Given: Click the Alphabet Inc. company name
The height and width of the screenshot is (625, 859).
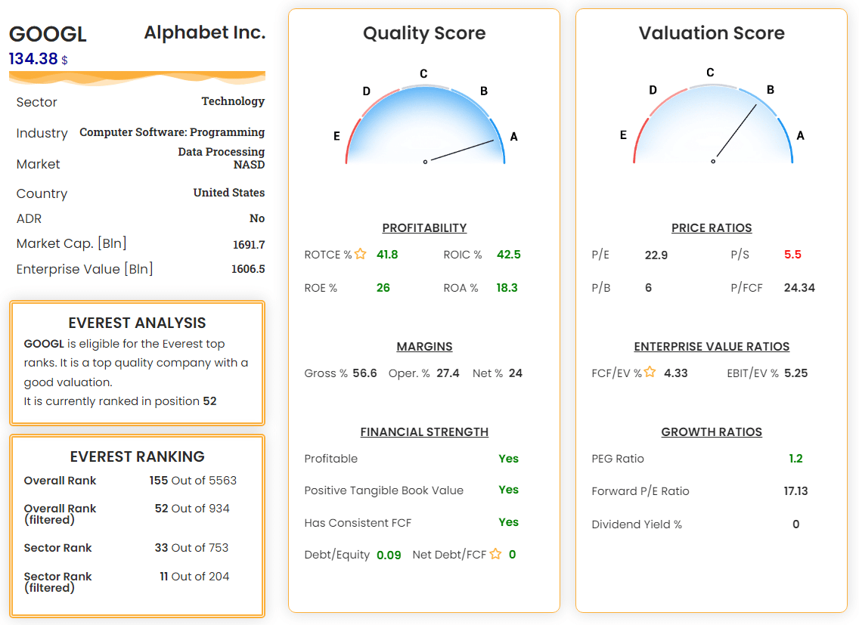Looking at the screenshot, I should point(205,32).
